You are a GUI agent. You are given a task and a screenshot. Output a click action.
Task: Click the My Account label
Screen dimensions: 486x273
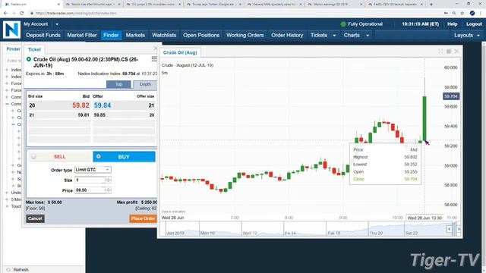[36, 24]
